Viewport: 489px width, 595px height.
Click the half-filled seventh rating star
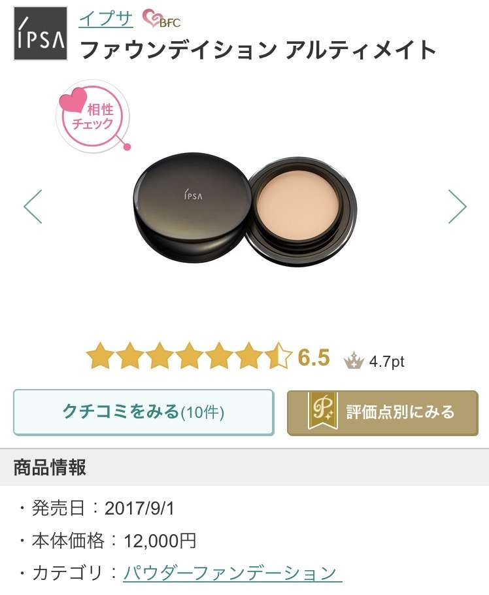tap(278, 356)
